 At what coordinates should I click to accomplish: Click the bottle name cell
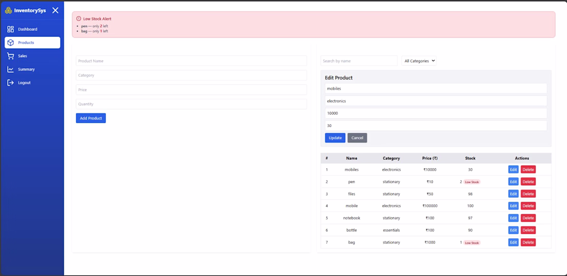pos(352,230)
